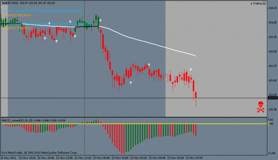Click the 23 Nov 00:40 time label
The height and width of the screenshot is (160, 278).
tap(101, 158)
